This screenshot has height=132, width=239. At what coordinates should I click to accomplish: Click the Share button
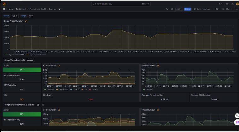187,9
